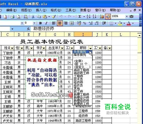The height and width of the screenshot is (124, 143).
Task: Align text right
Action: 66,23
